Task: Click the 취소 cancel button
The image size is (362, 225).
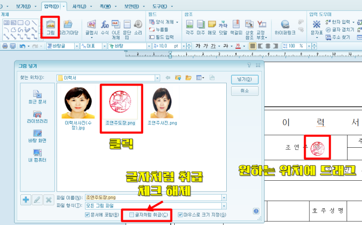Action: click(x=245, y=91)
